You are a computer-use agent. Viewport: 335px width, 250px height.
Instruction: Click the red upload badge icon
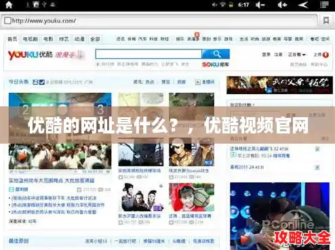pos(326,55)
